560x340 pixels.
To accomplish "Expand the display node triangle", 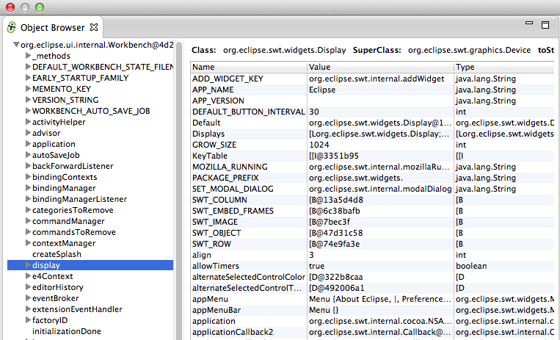I will (28, 265).
